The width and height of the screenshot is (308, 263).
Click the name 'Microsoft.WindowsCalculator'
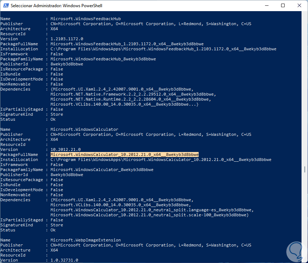coord(84,129)
